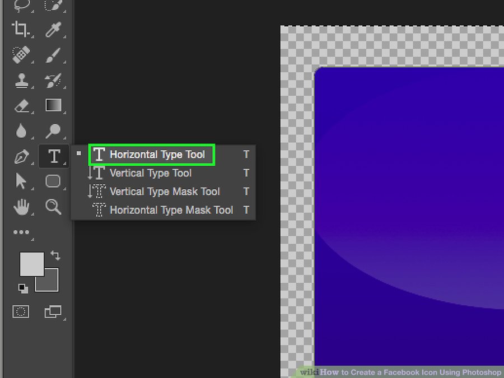The width and height of the screenshot is (504, 378).
Task: Swap foreground and background colors
Action: point(55,255)
